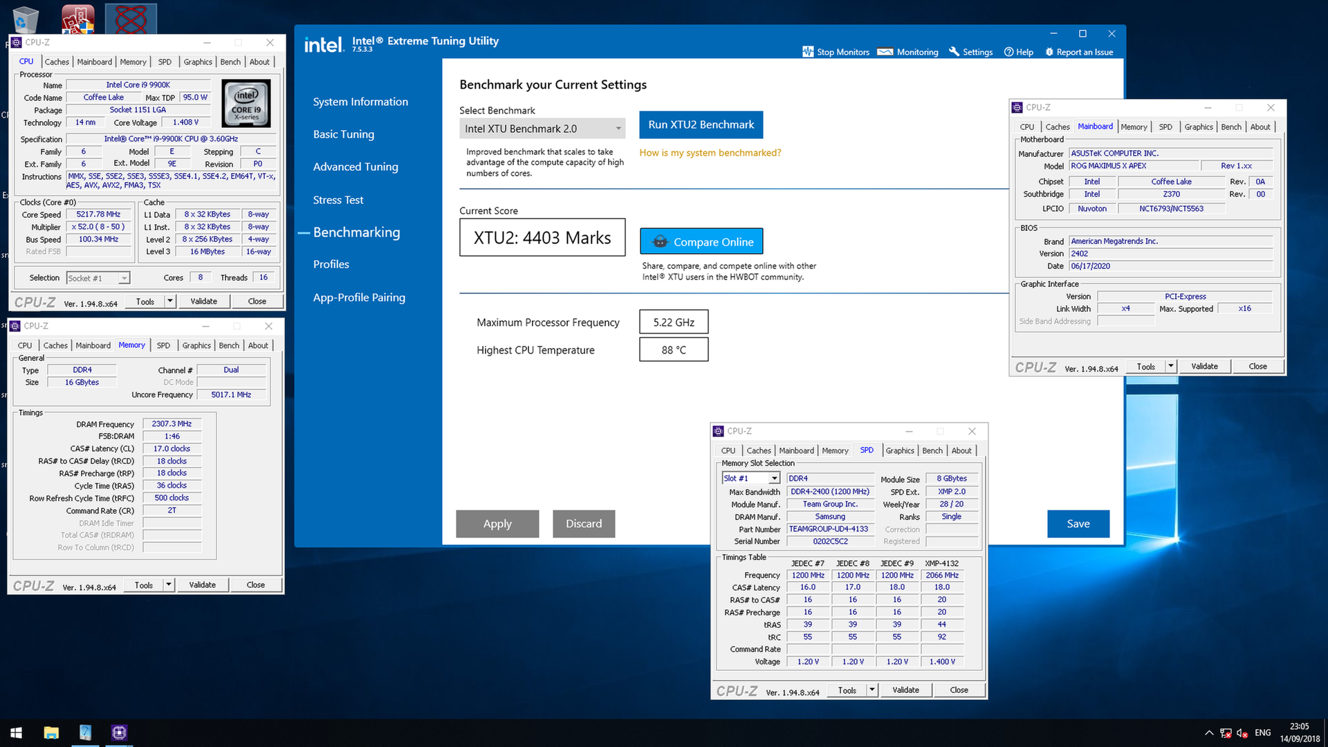
Task: Open App-Profile Pairing section
Action: tap(359, 297)
